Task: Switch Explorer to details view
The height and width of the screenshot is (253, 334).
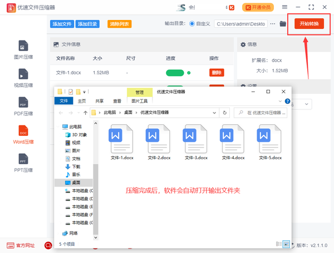Action: coord(278,244)
